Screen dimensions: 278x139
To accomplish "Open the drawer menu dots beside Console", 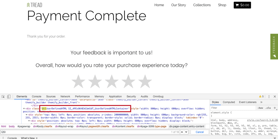I will tap(3, 138).
